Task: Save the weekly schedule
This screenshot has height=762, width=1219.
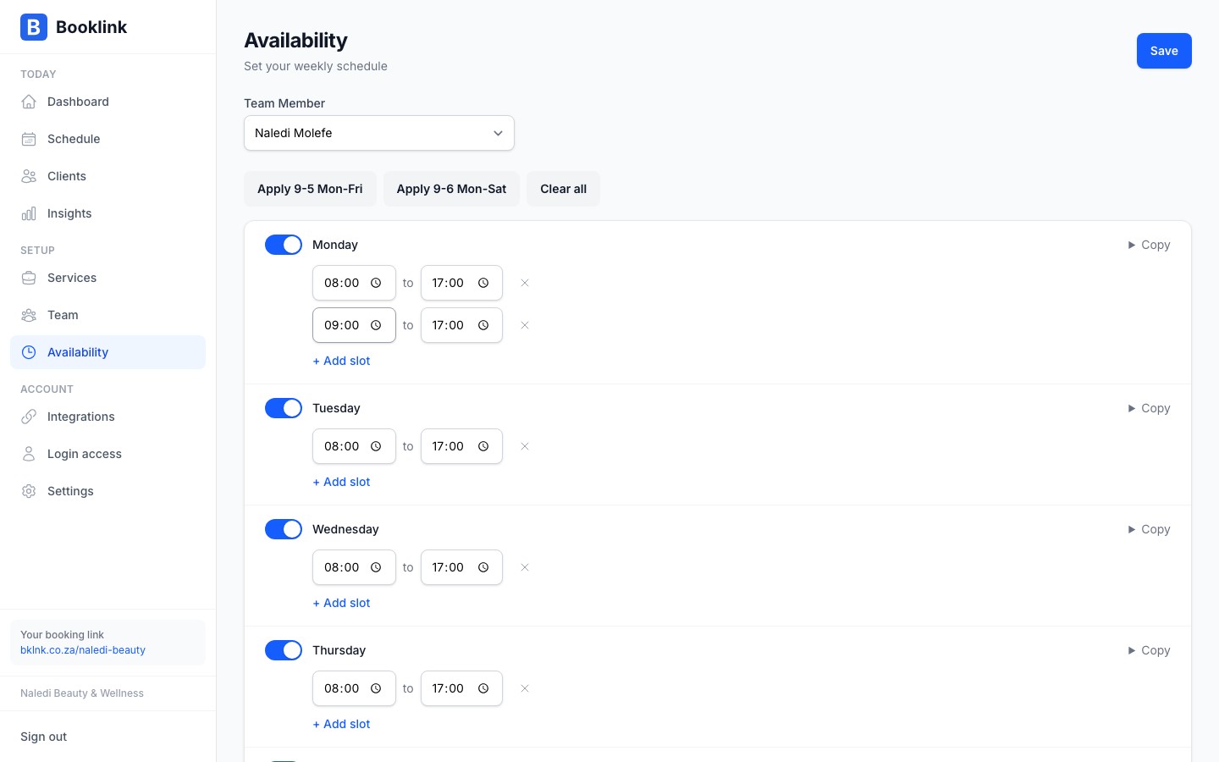Action: (1164, 51)
